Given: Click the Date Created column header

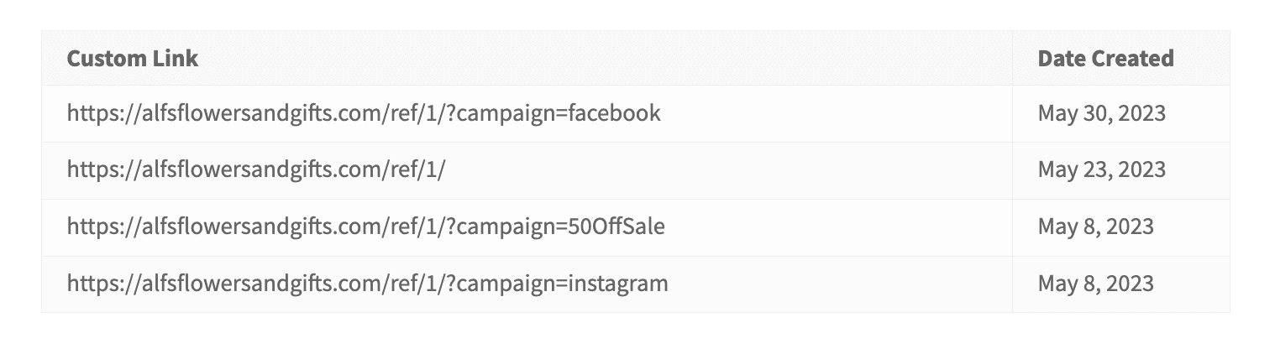Looking at the screenshot, I should [1105, 58].
